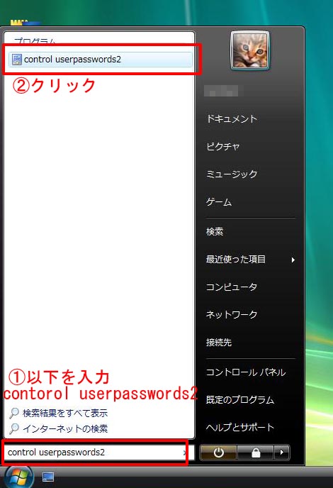Image resolution: width=333 pixels, height=488 pixels.
Task: Expand the shutdown options arrow
Action: coord(282,453)
